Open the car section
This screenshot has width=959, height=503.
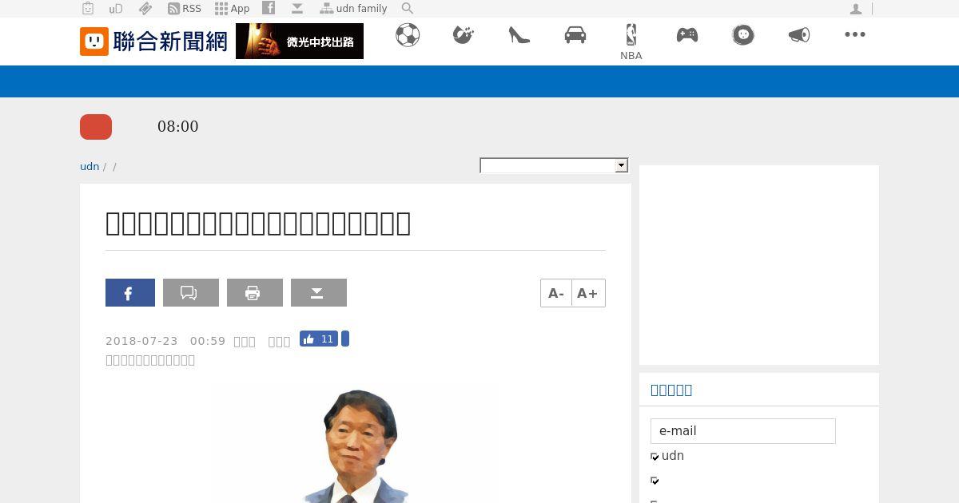(575, 35)
